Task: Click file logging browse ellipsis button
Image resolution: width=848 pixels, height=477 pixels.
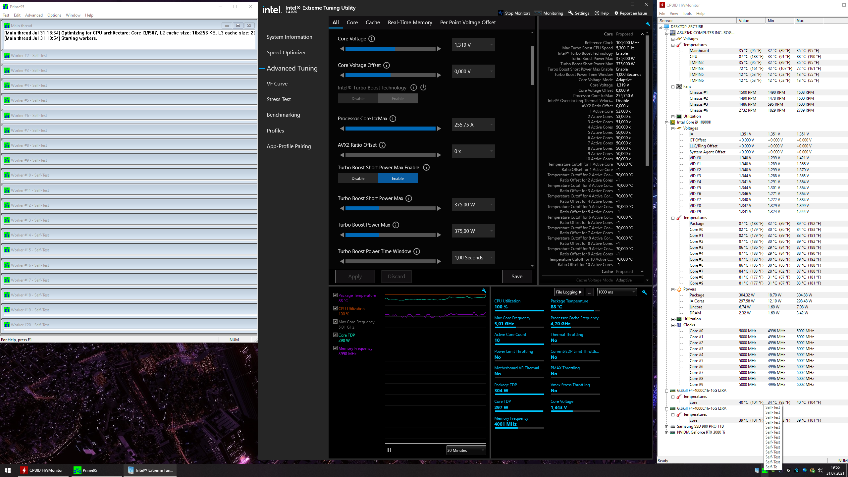Action: (590, 292)
